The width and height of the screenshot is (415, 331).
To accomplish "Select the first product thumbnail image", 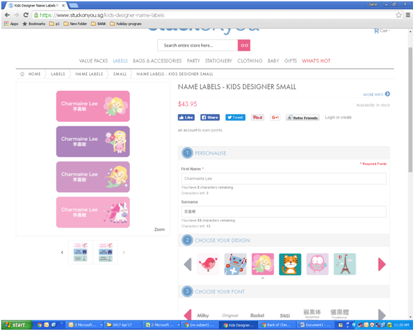I will click(x=80, y=252).
